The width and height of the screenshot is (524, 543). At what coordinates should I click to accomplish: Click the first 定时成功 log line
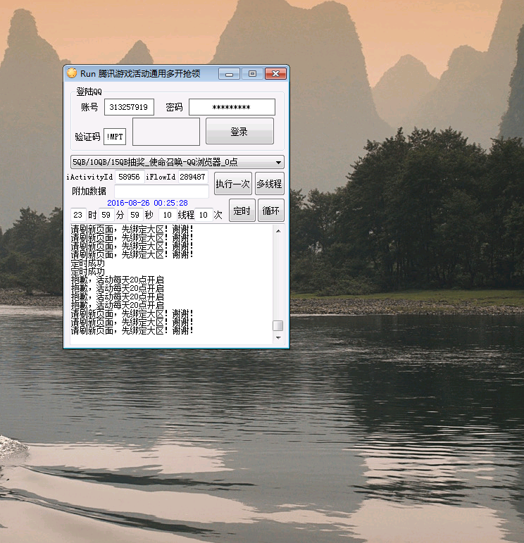[x=87, y=263]
